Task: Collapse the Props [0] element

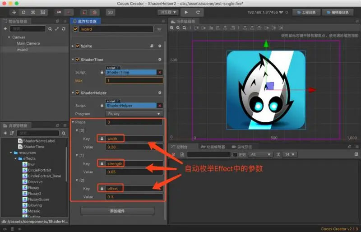Action: (x=77, y=130)
